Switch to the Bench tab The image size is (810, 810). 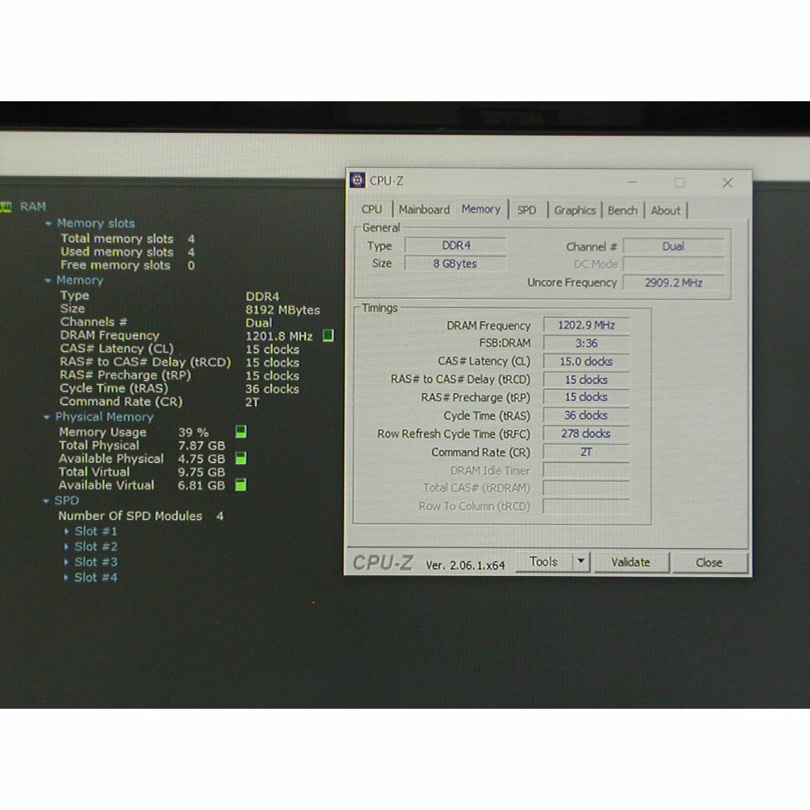click(x=622, y=210)
